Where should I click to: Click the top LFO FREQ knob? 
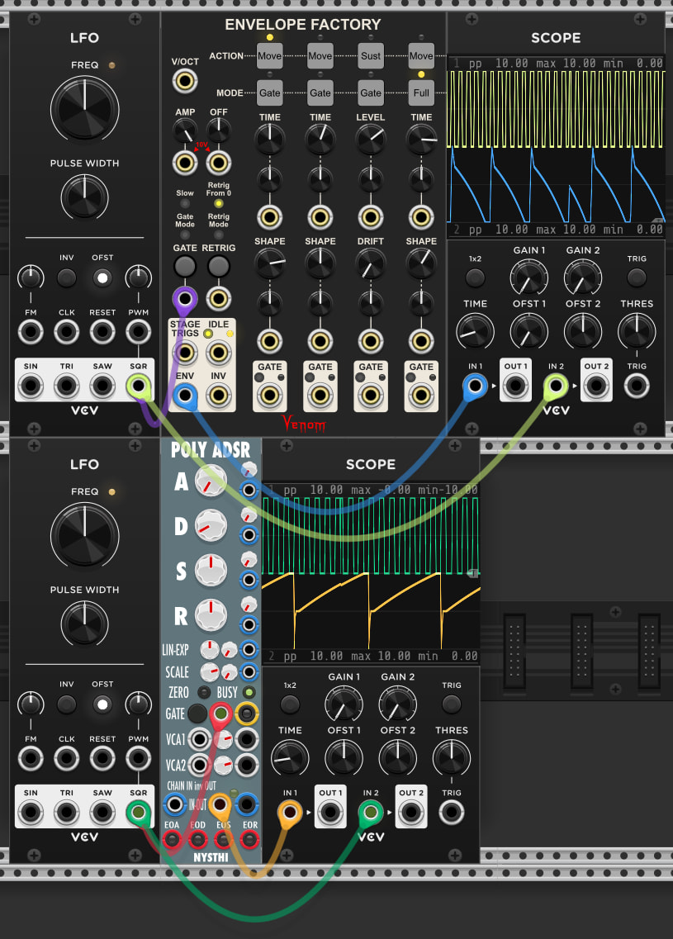click(84, 108)
